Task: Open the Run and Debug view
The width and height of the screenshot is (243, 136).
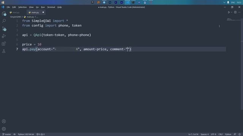Action: click(4, 36)
